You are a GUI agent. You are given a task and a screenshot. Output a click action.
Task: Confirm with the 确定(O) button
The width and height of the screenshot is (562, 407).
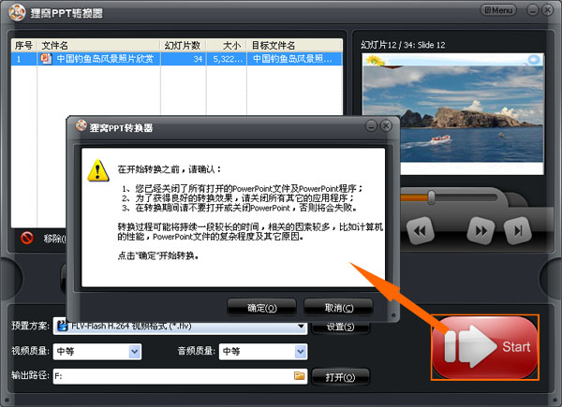click(x=261, y=308)
